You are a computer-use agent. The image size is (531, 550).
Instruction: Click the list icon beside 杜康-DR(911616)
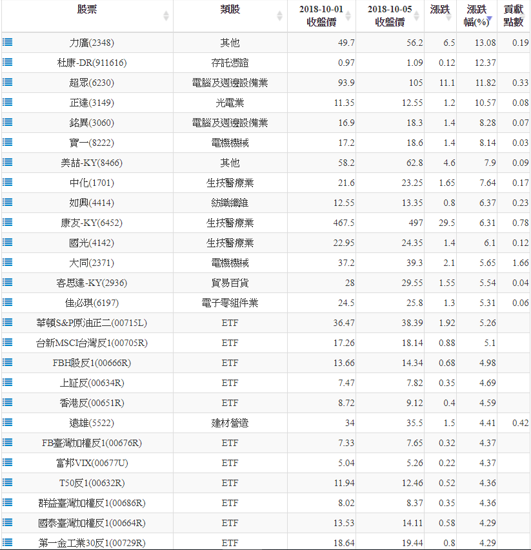tap(8, 63)
